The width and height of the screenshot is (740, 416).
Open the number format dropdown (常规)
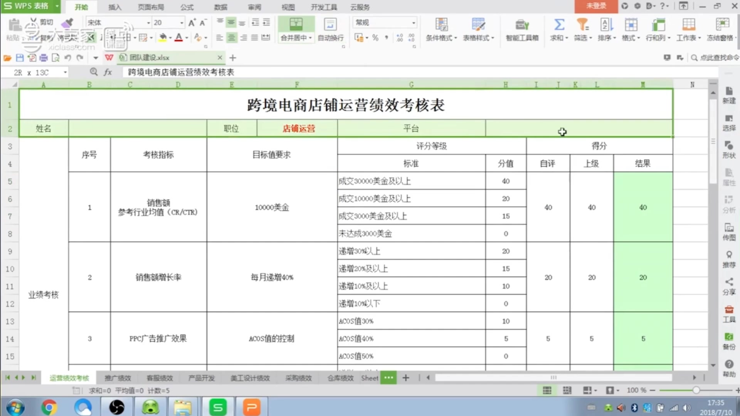tap(414, 23)
